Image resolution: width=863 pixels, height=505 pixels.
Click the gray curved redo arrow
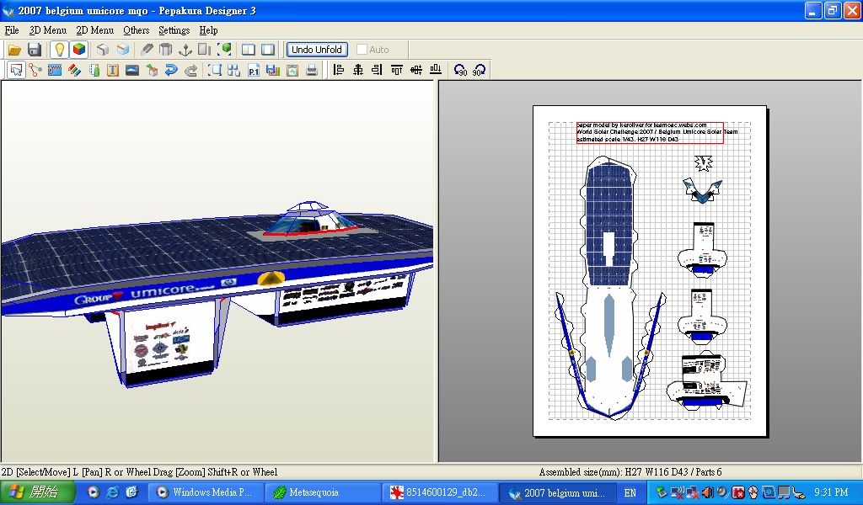[x=190, y=71]
